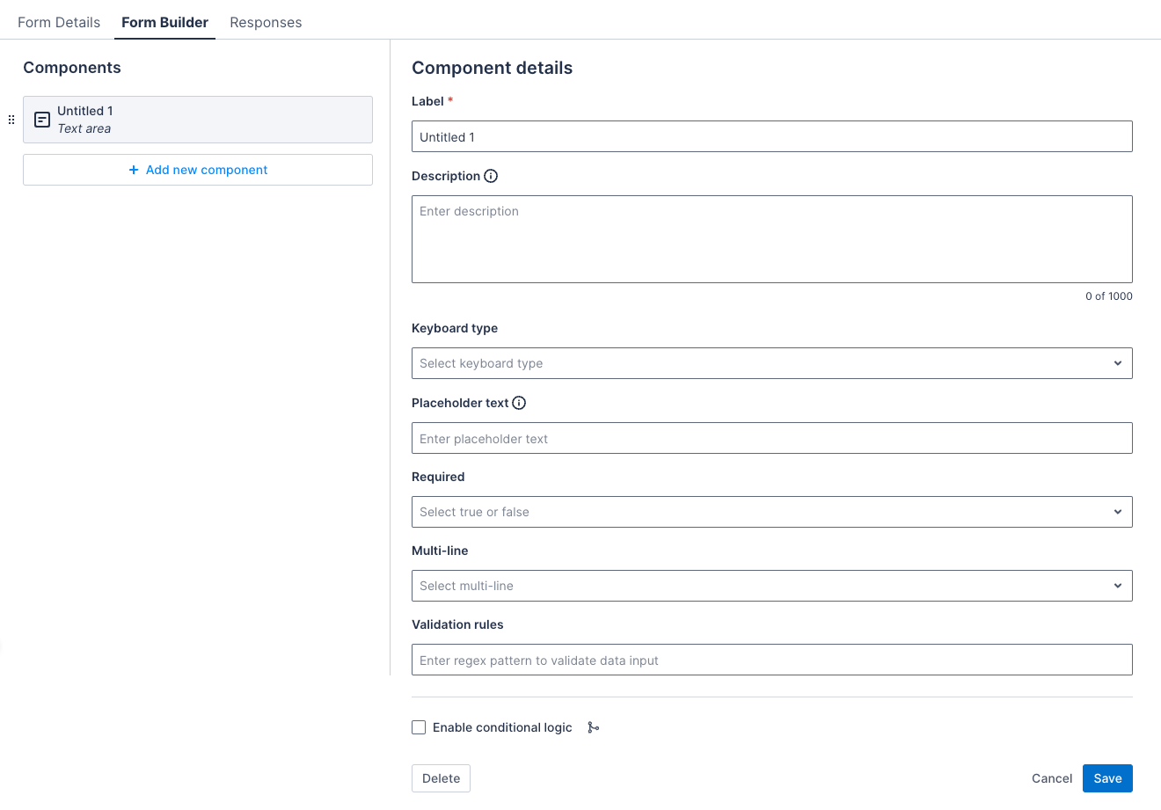Click the text area icon for Untitled 1
Image resolution: width=1161 pixels, height=810 pixels.
pos(42,120)
